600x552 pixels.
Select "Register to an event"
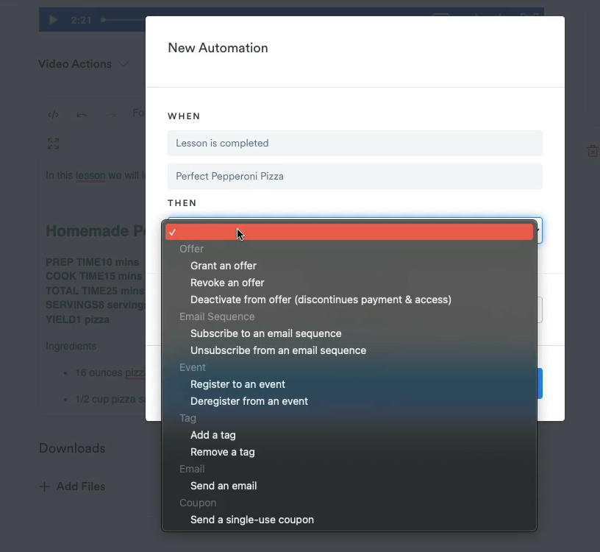pyautogui.click(x=238, y=384)
